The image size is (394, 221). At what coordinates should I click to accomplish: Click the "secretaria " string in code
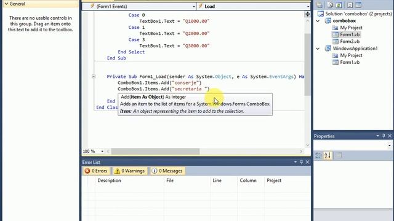(190, 89)
